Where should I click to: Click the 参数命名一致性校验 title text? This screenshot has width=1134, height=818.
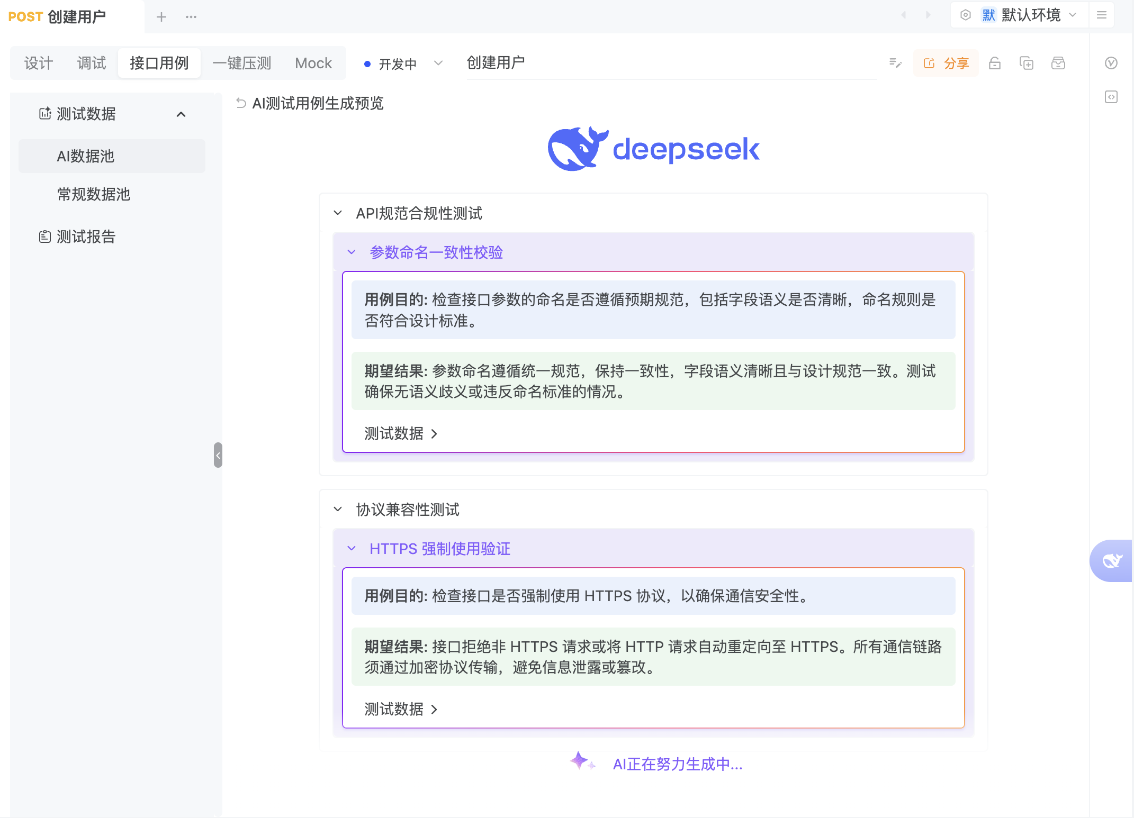point(436,252)
